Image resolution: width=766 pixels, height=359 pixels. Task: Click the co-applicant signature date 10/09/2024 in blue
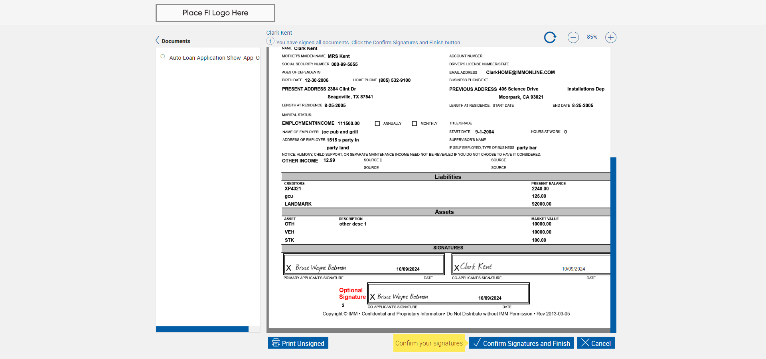[573, 269]
